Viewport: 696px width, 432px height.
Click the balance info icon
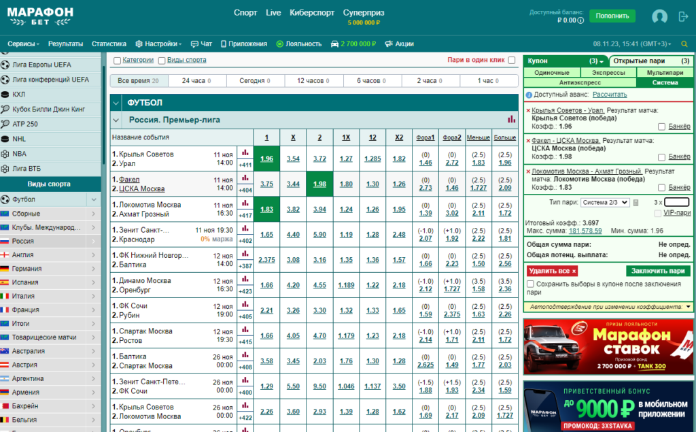[x=580, y=20]
